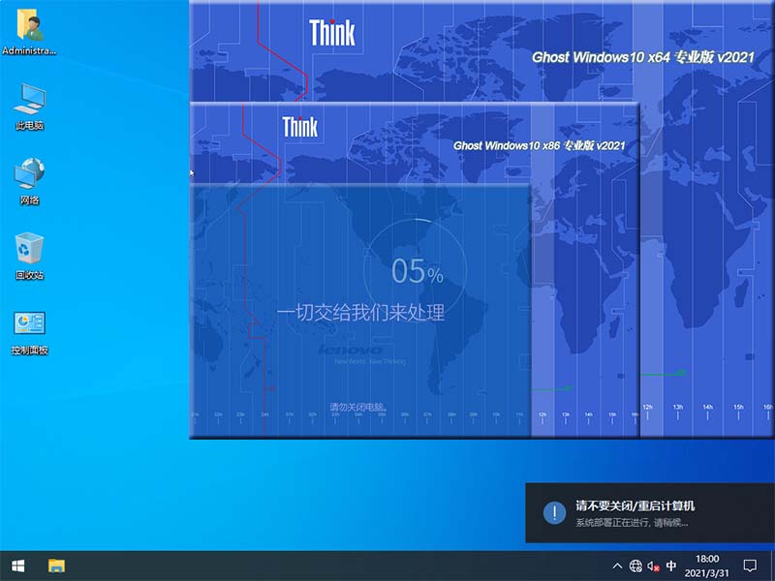Open the Windows Start menu
The width and height of the screenshot is (775, 581).
(x=18, y=566)
